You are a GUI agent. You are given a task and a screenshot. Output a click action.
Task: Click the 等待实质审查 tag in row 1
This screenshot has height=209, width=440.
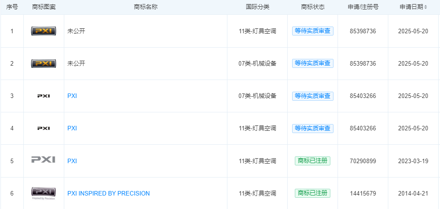[312, 31]
